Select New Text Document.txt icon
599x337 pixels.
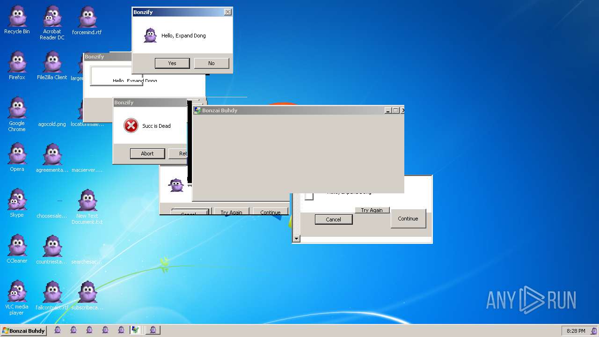point(87,207)
